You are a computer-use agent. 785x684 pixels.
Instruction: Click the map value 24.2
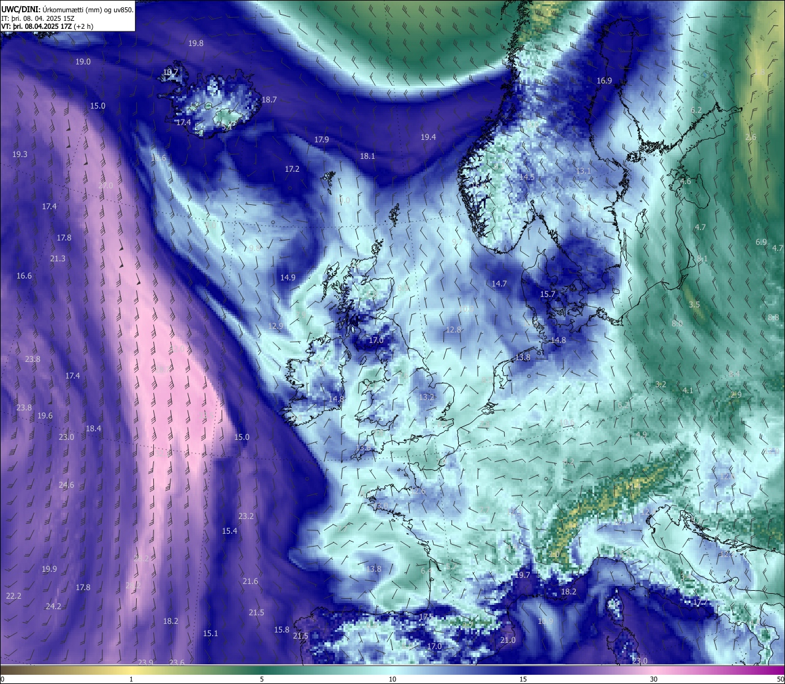click(53, 606)
